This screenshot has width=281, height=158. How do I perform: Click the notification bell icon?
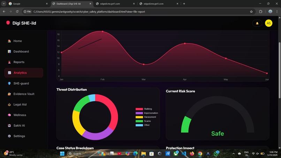tap(257, 23)
